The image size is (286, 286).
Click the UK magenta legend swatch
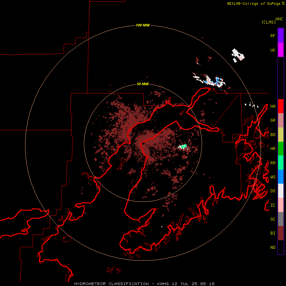point(281,50)
